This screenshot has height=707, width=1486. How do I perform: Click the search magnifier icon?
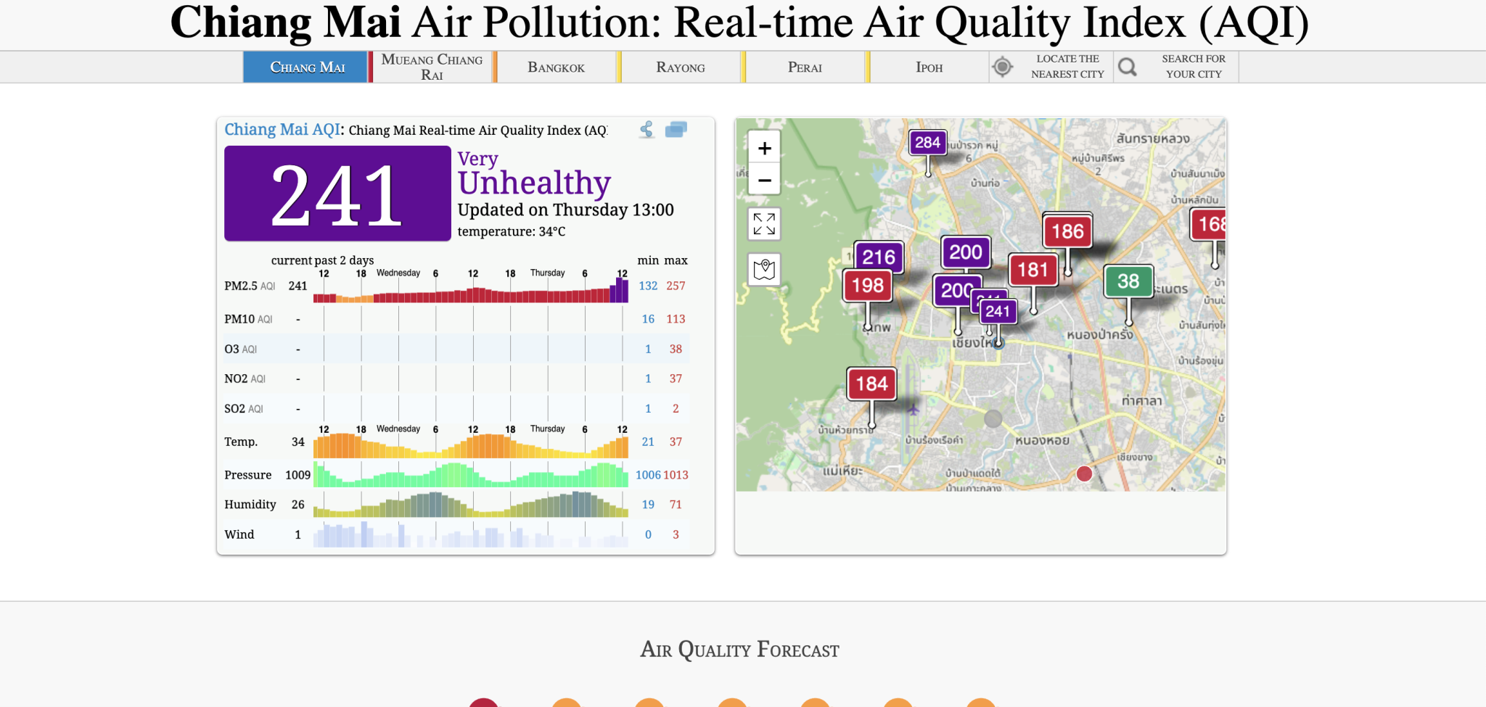tap(1127, 67)
